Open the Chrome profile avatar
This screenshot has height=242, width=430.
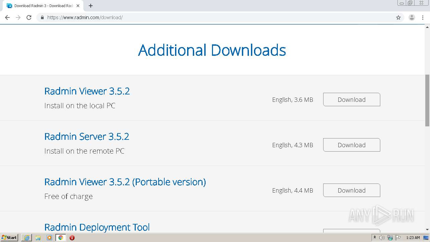[412, 17]
